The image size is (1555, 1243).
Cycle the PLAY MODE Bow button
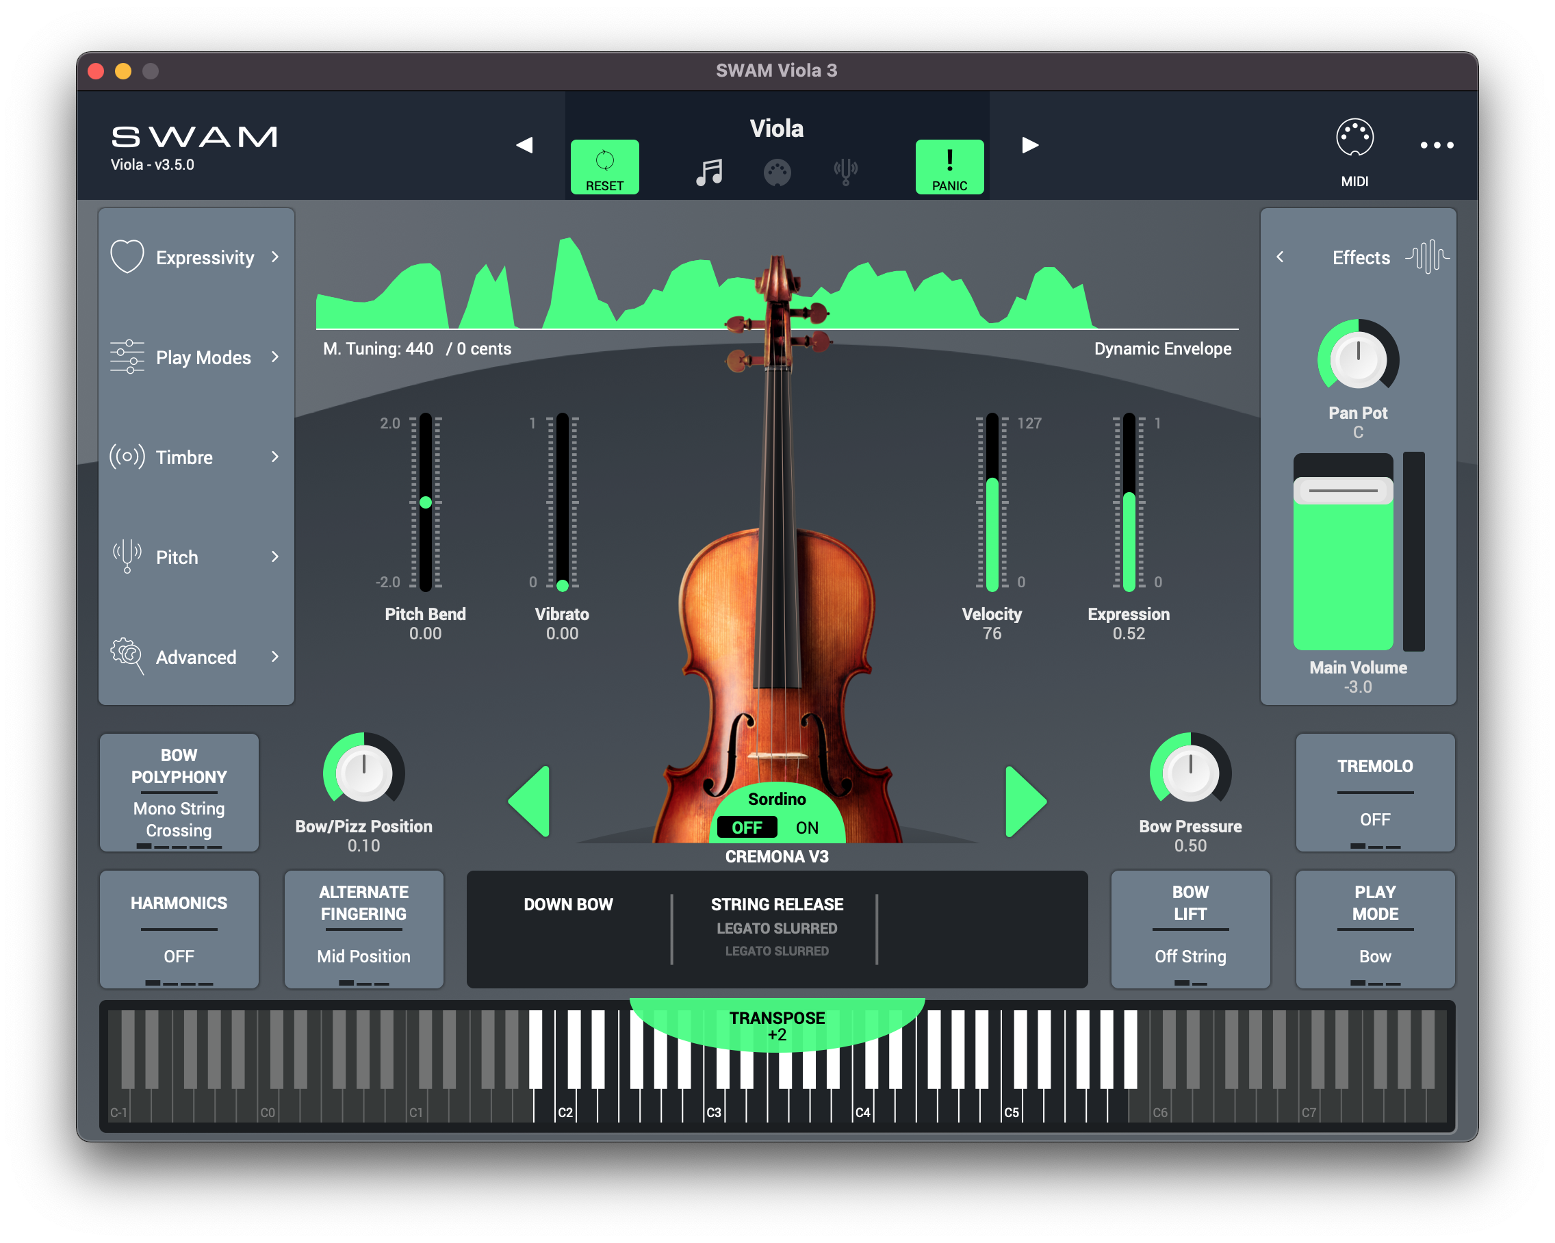click(x=1375, y=928)
